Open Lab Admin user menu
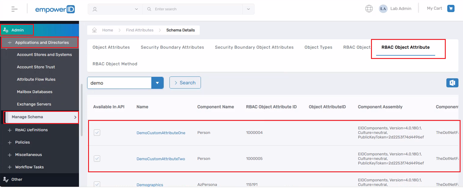 [401, 8]
